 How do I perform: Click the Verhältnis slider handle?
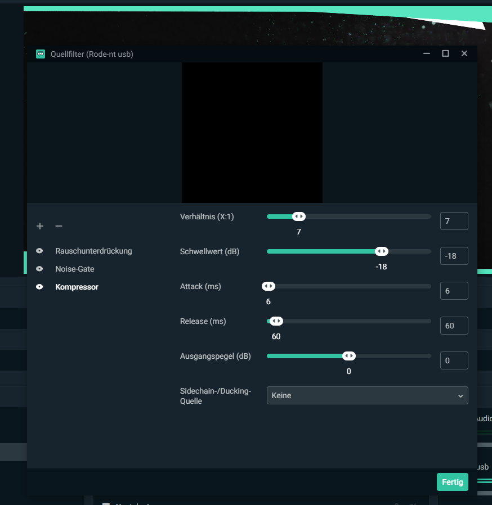(x=299, y=217)
